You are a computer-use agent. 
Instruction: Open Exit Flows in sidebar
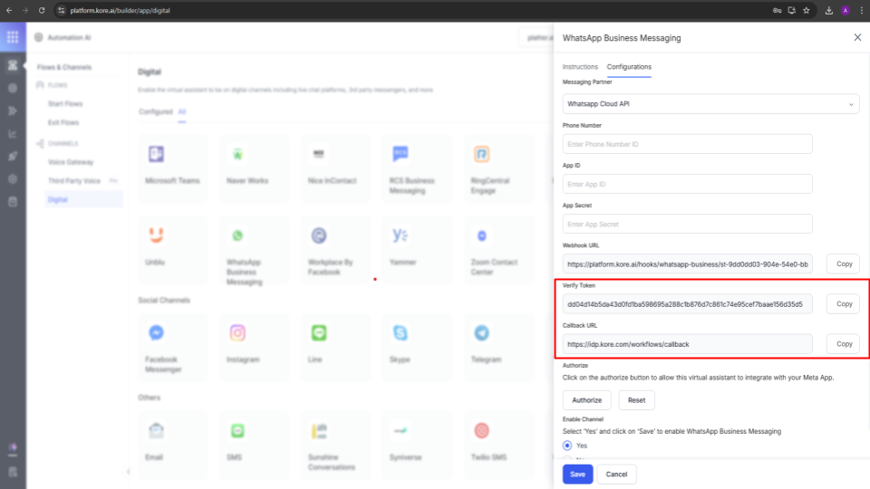click(x=63, y=122)
